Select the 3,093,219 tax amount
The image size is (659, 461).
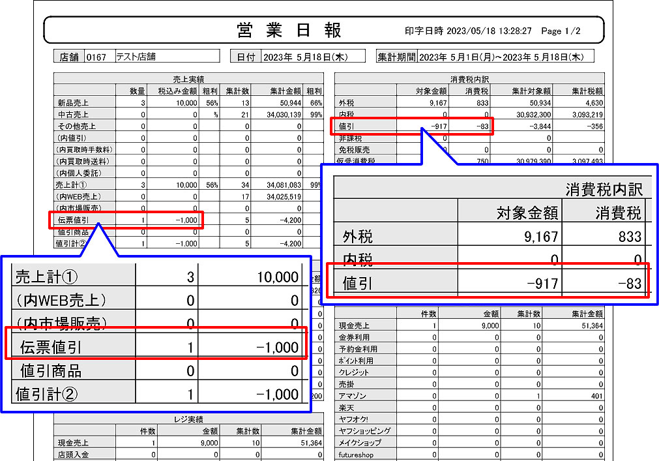pyautogui.click(x=588, y=115)
